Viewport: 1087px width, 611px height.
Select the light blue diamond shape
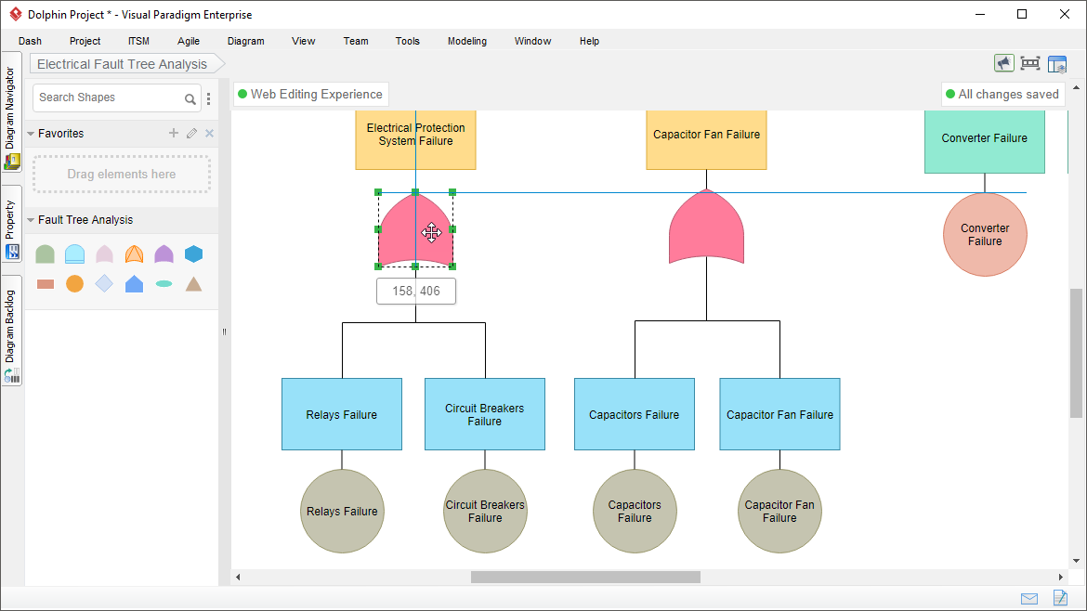(x=104, y=284)
